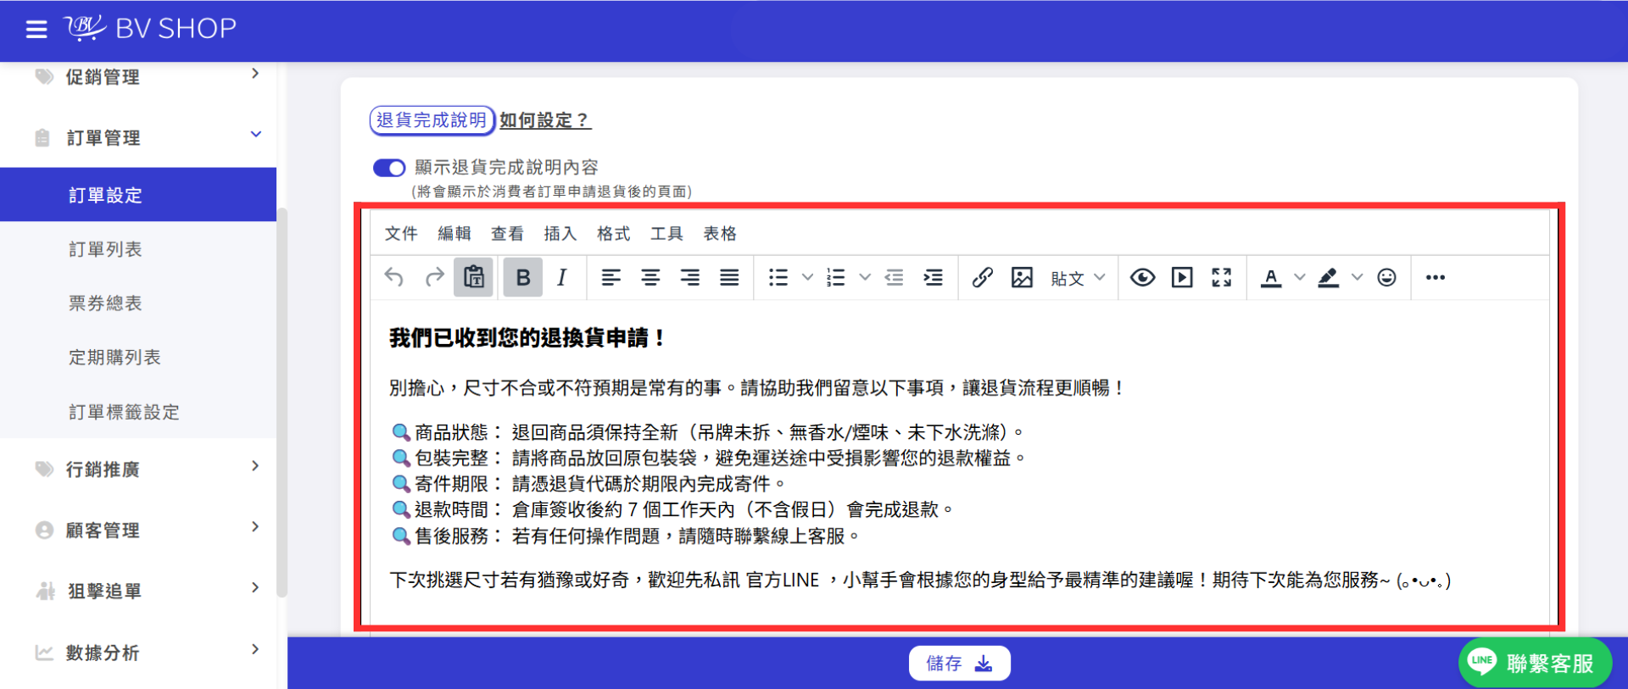This screenshot has height=689, width=1628.
Task: Apply the highlight background color
Action: point(1328,277)
